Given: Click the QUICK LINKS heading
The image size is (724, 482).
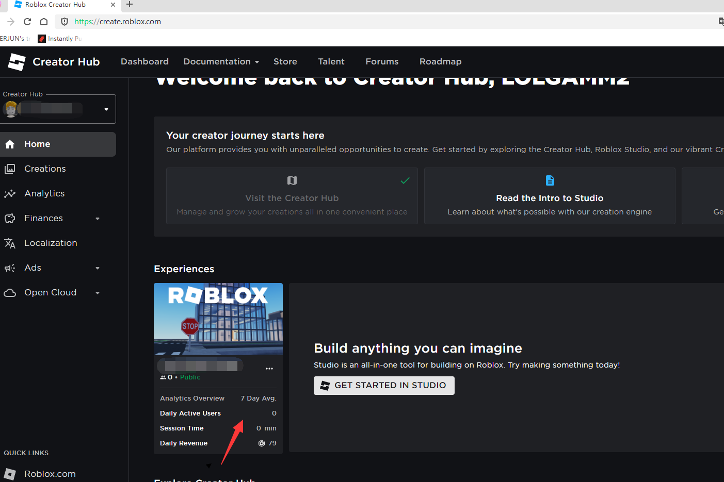Looking at the screenshot, I should pos(26,453).
